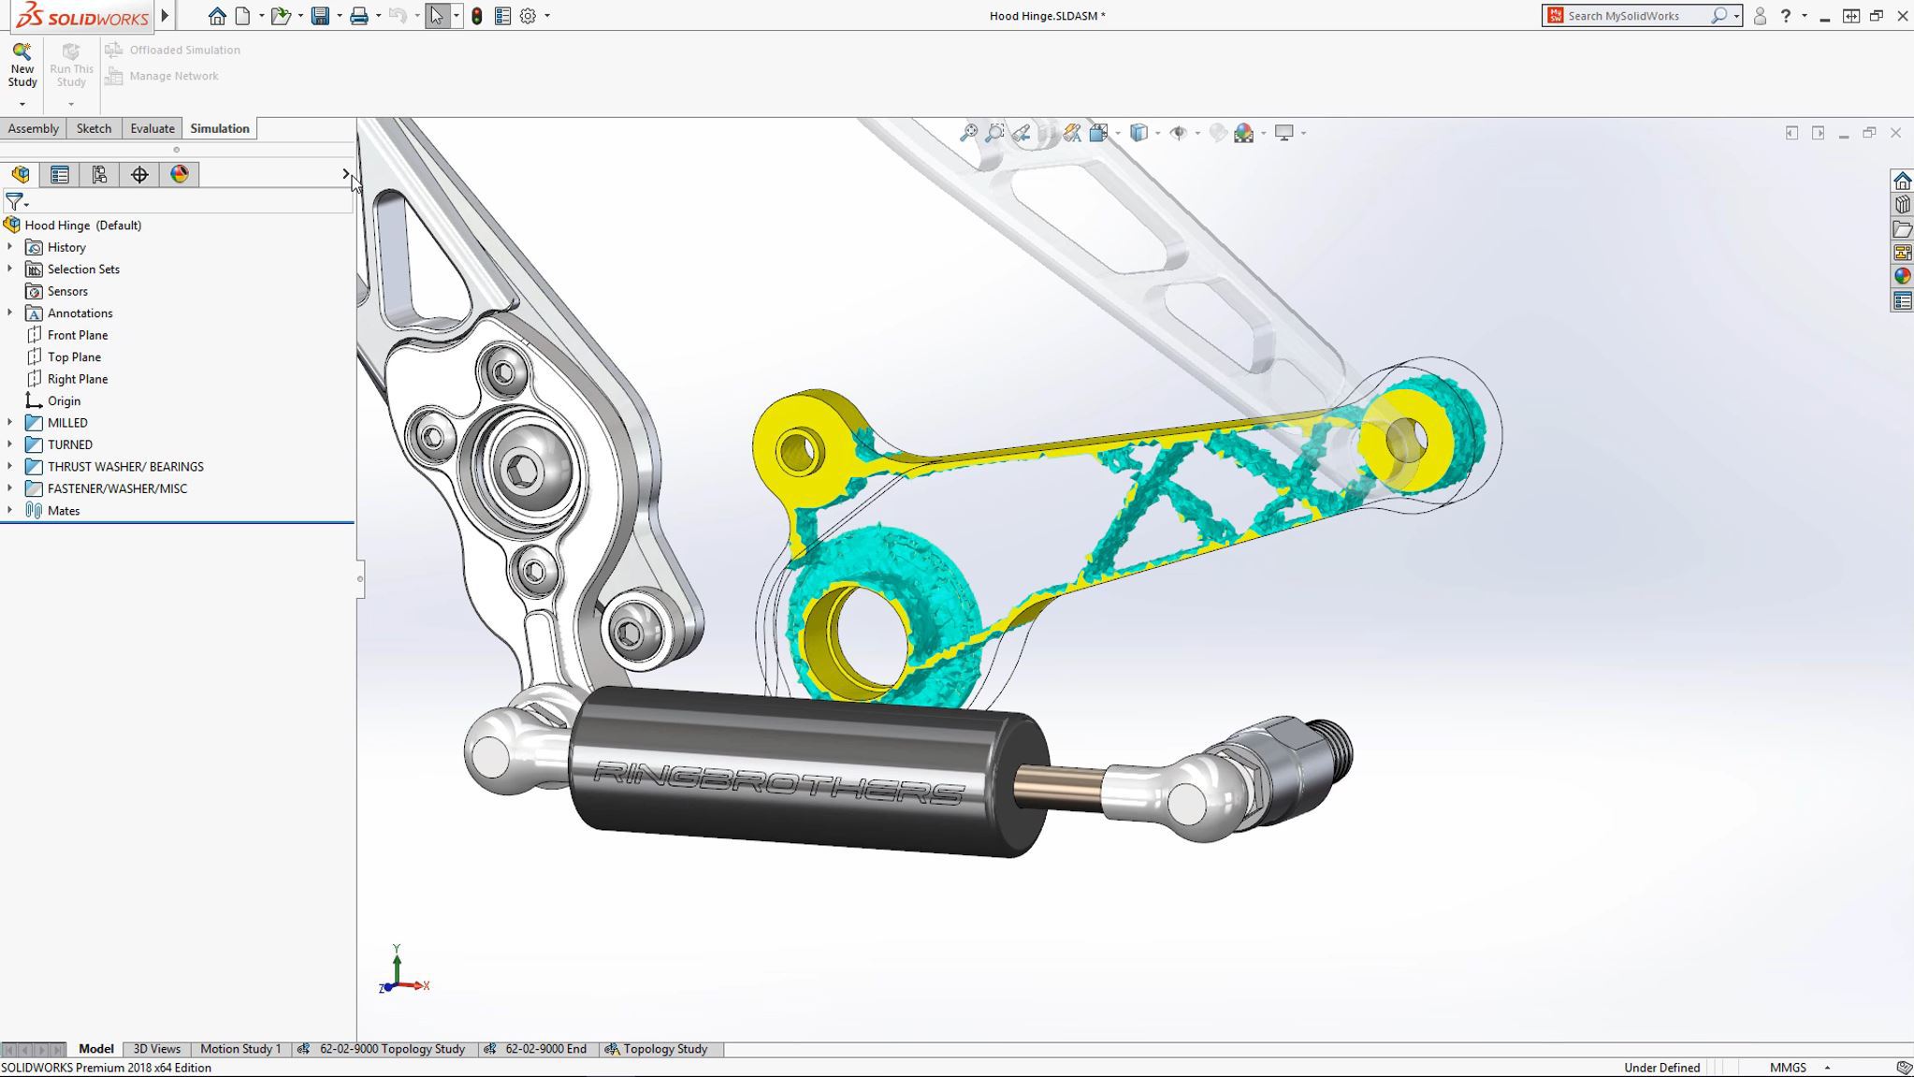Select the Zoom to Fit tool
Image resolution: width=1914 pixels, height=1077 pixels.
970,133
